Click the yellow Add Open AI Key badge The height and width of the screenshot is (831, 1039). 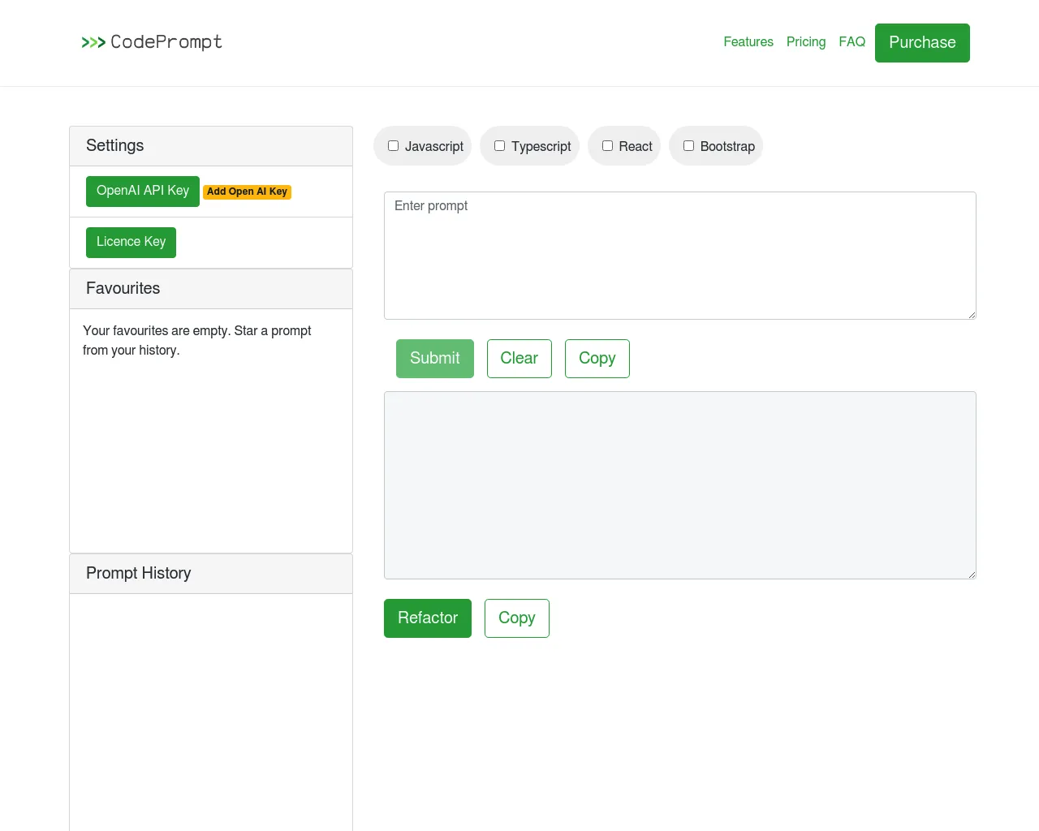pyautogui.click(x=247, y=192)
